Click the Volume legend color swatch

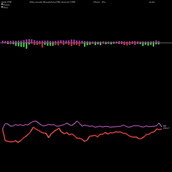point(2,4)
